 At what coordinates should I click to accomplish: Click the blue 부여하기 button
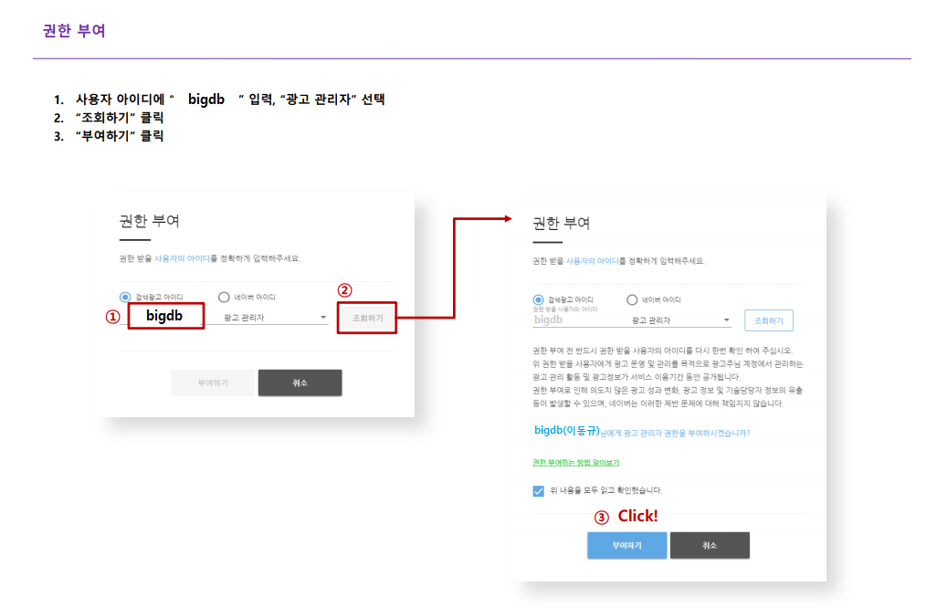click(x=626, y=545)
